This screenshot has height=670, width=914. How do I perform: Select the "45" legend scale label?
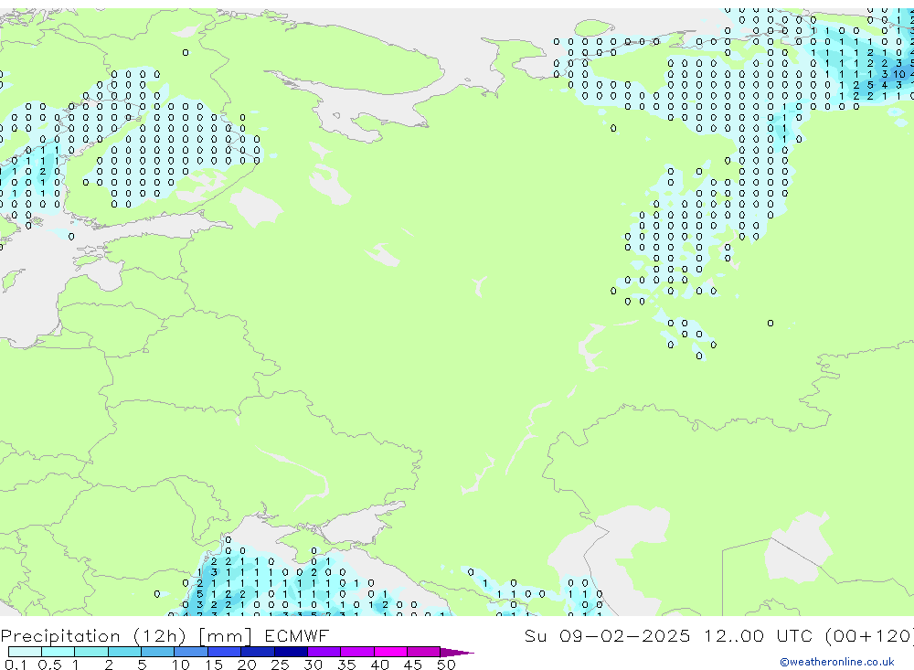pos(413,665)
